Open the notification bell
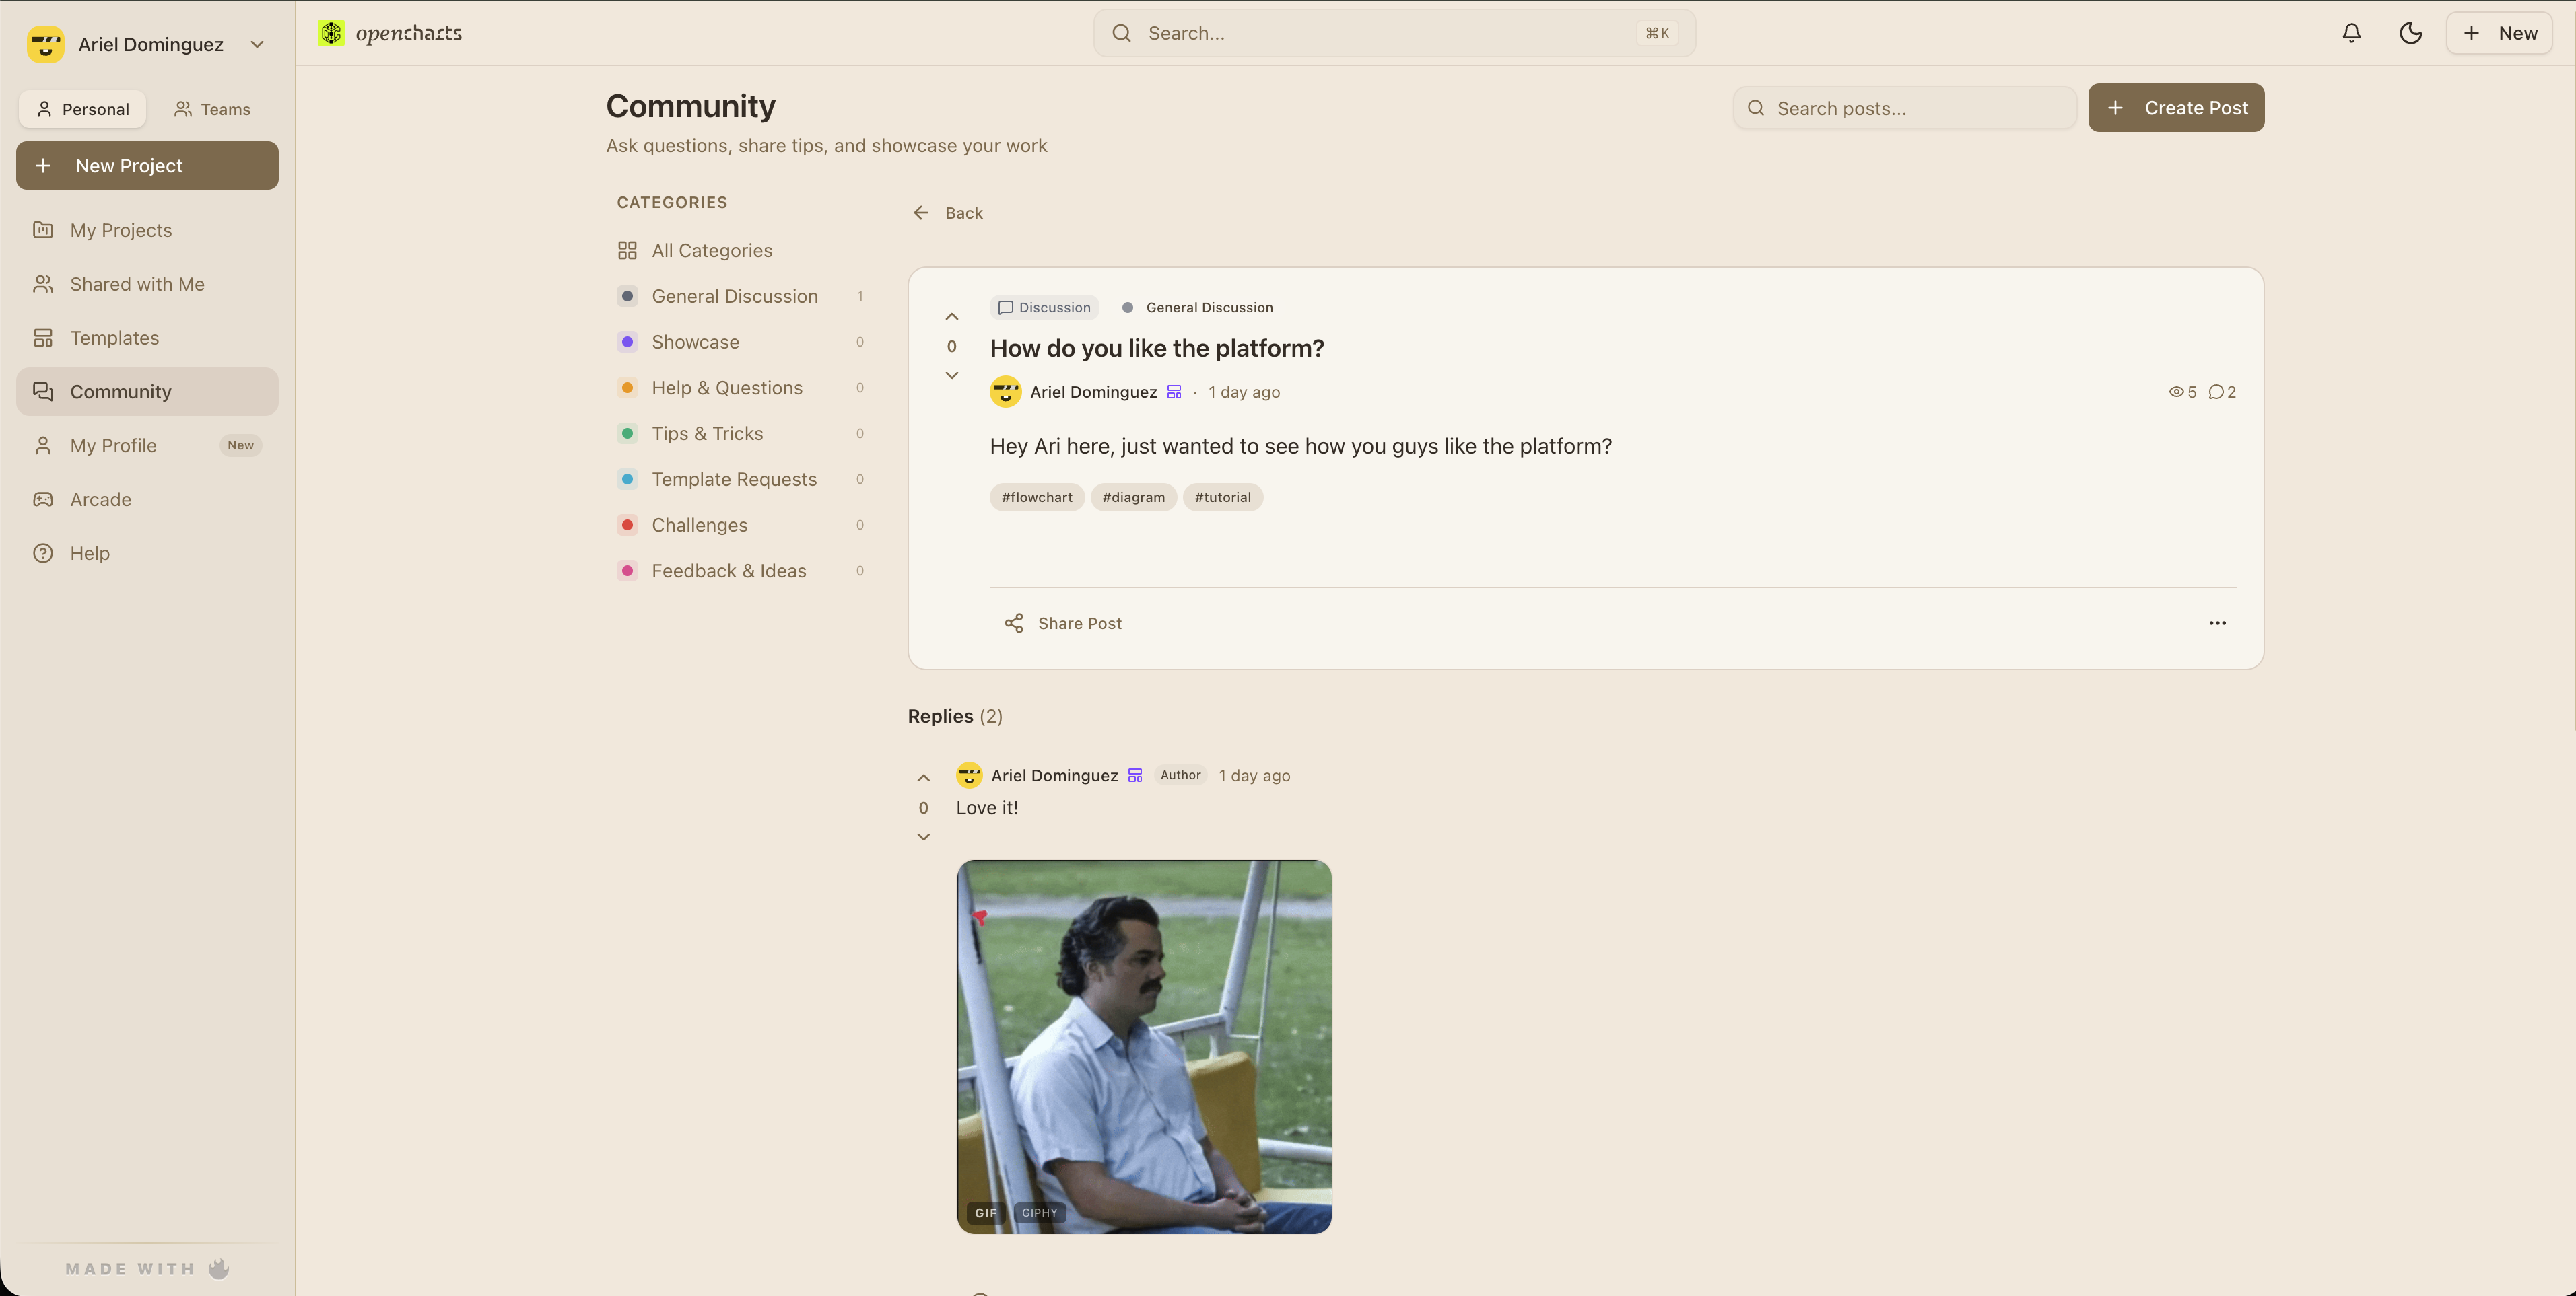 click(x=2351, y=33)
